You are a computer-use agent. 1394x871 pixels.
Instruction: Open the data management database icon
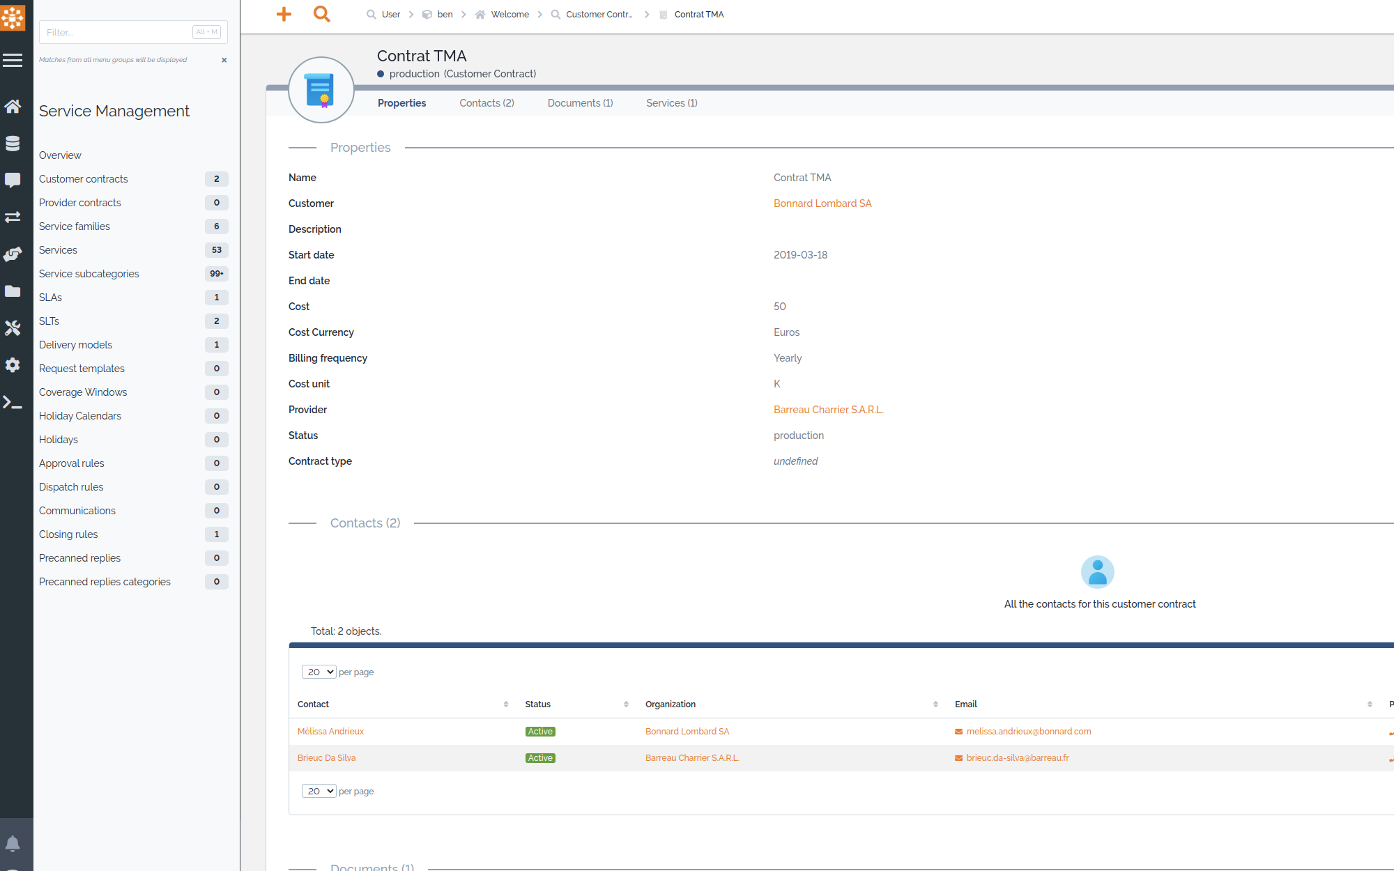point(14,143)
